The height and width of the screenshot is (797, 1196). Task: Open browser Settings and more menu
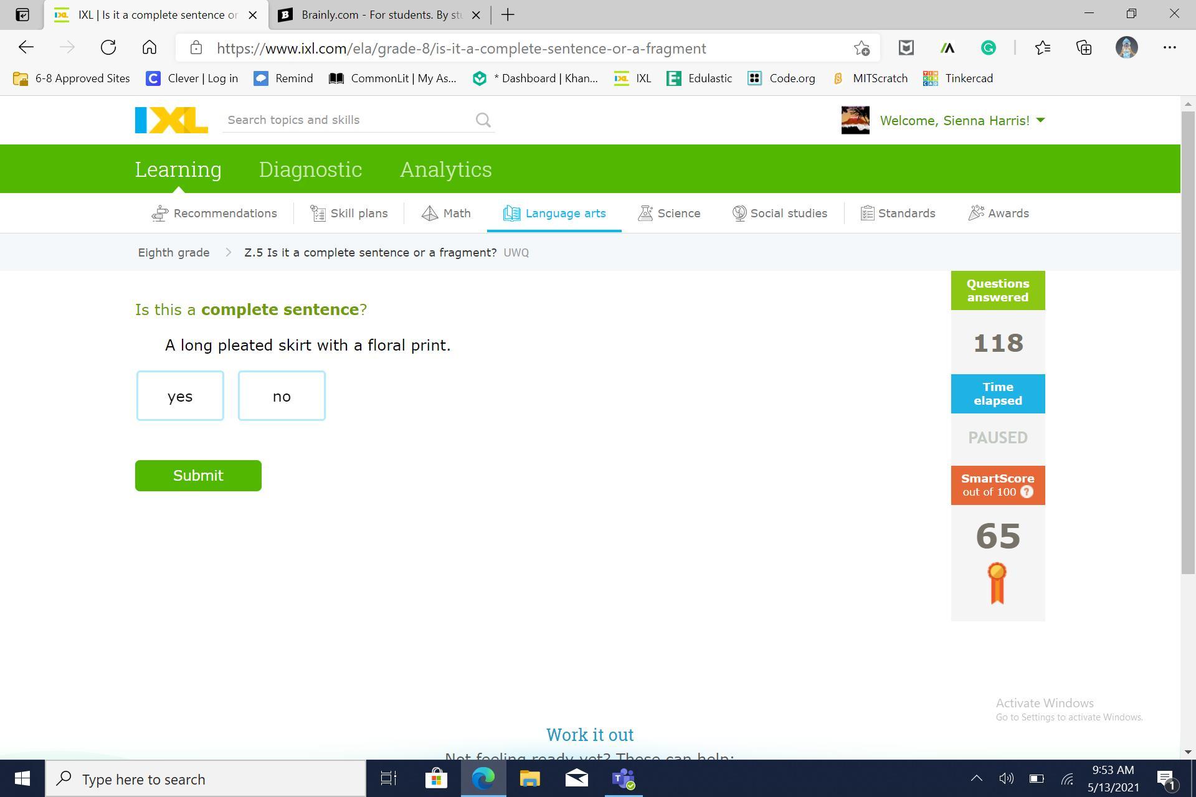(x=1169, y=48)
